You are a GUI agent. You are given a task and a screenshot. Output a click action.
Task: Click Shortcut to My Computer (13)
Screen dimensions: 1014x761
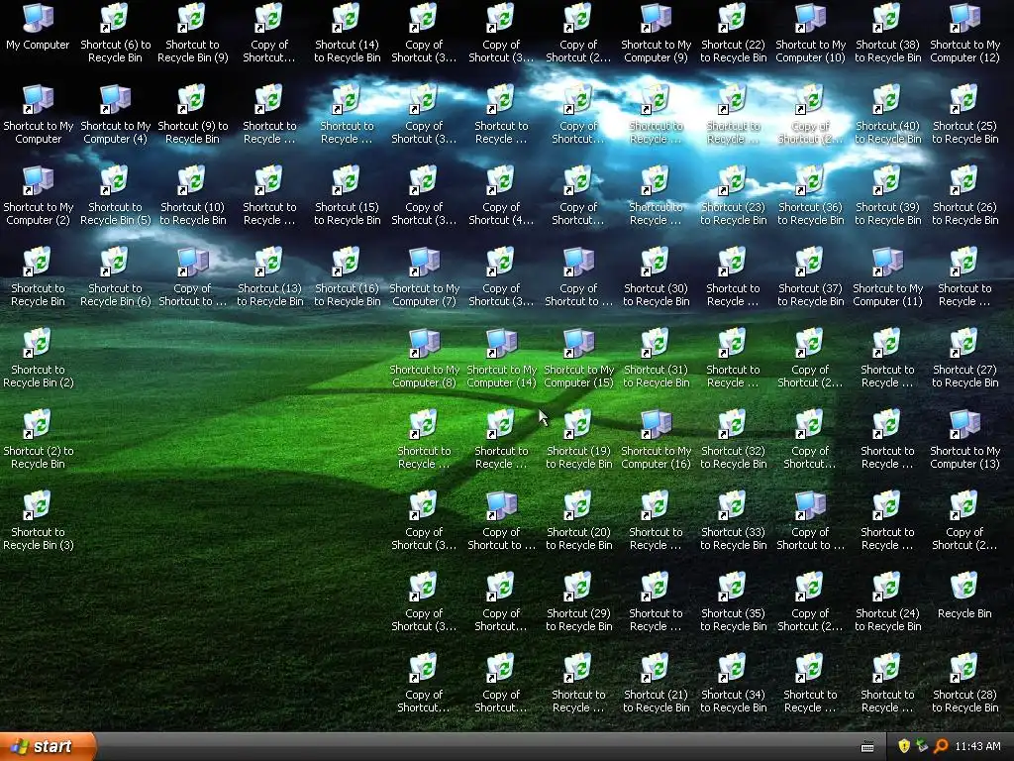click(x=964, y=439)
